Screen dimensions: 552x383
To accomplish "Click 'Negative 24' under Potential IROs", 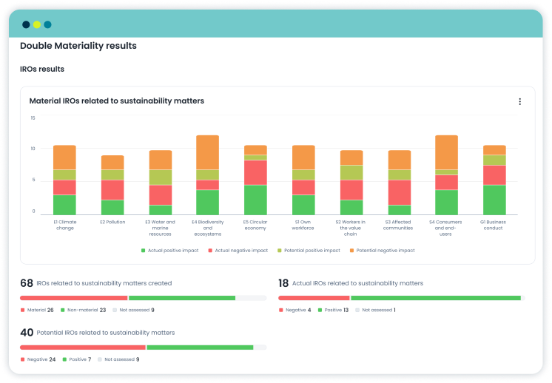I will [x=38, y=359].
